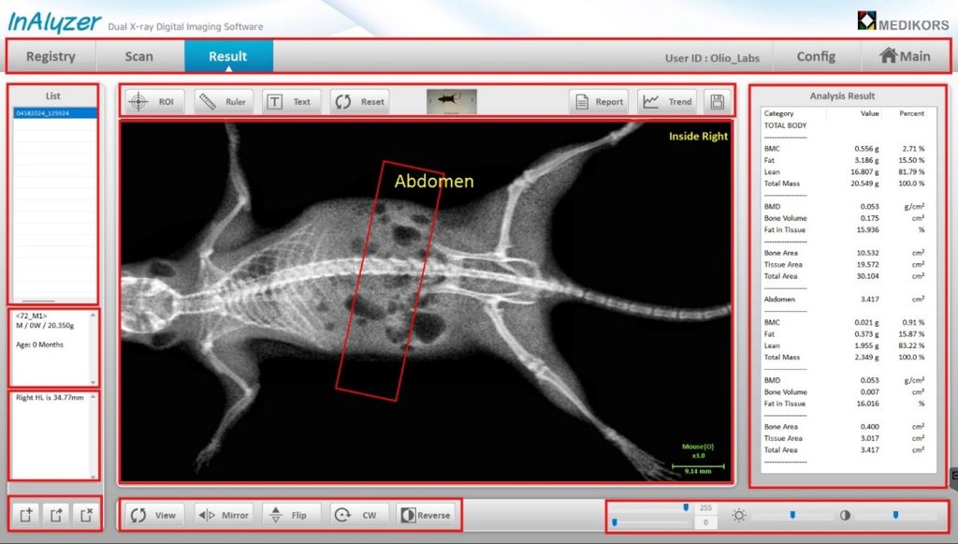
Task: Click the Bone Area value 10.532
Action: point(867,253)
